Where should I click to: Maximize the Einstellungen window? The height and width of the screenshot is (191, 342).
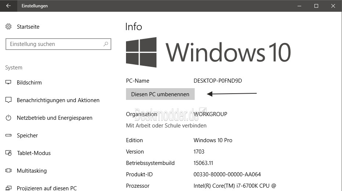(316, 6)
